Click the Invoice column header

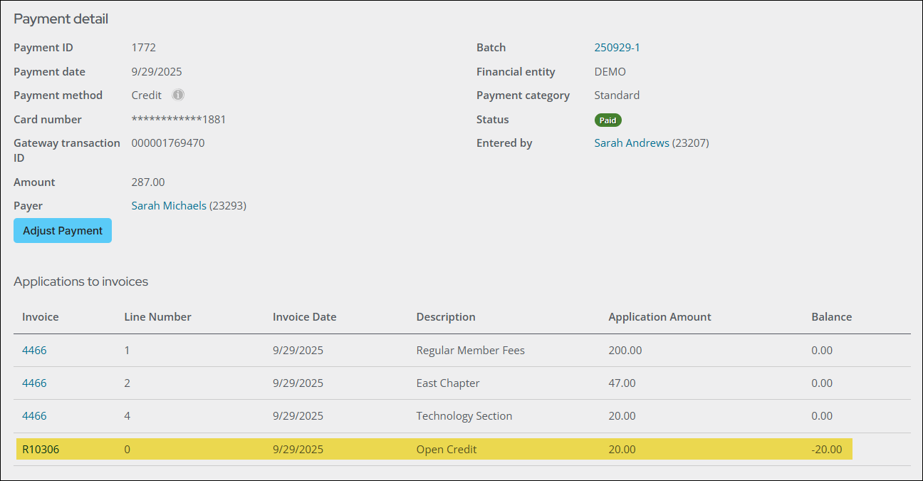[41, 317]
